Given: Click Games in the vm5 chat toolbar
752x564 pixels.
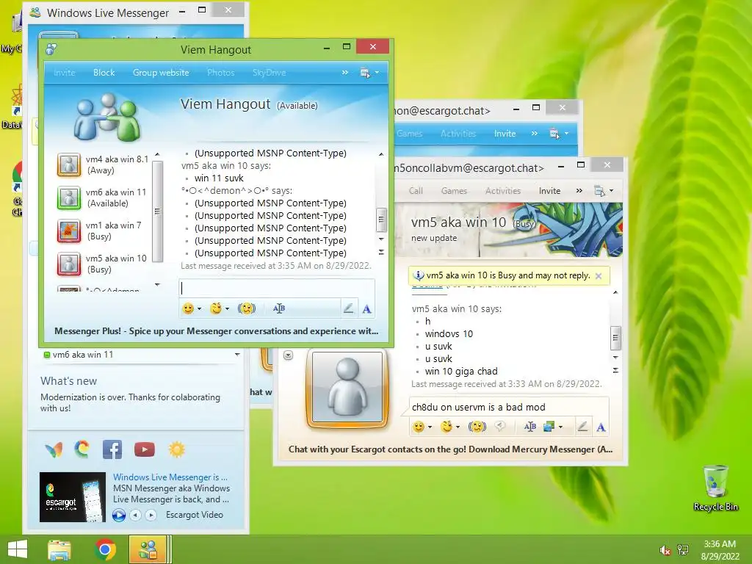Looking at the screenshot, I should coord(454,191).
